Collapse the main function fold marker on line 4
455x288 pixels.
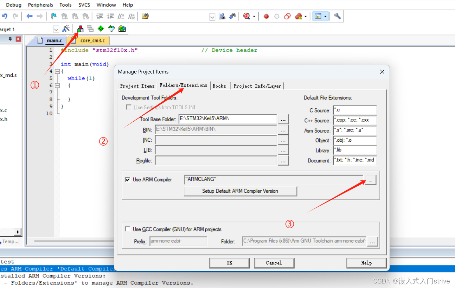tap(57, 71)
